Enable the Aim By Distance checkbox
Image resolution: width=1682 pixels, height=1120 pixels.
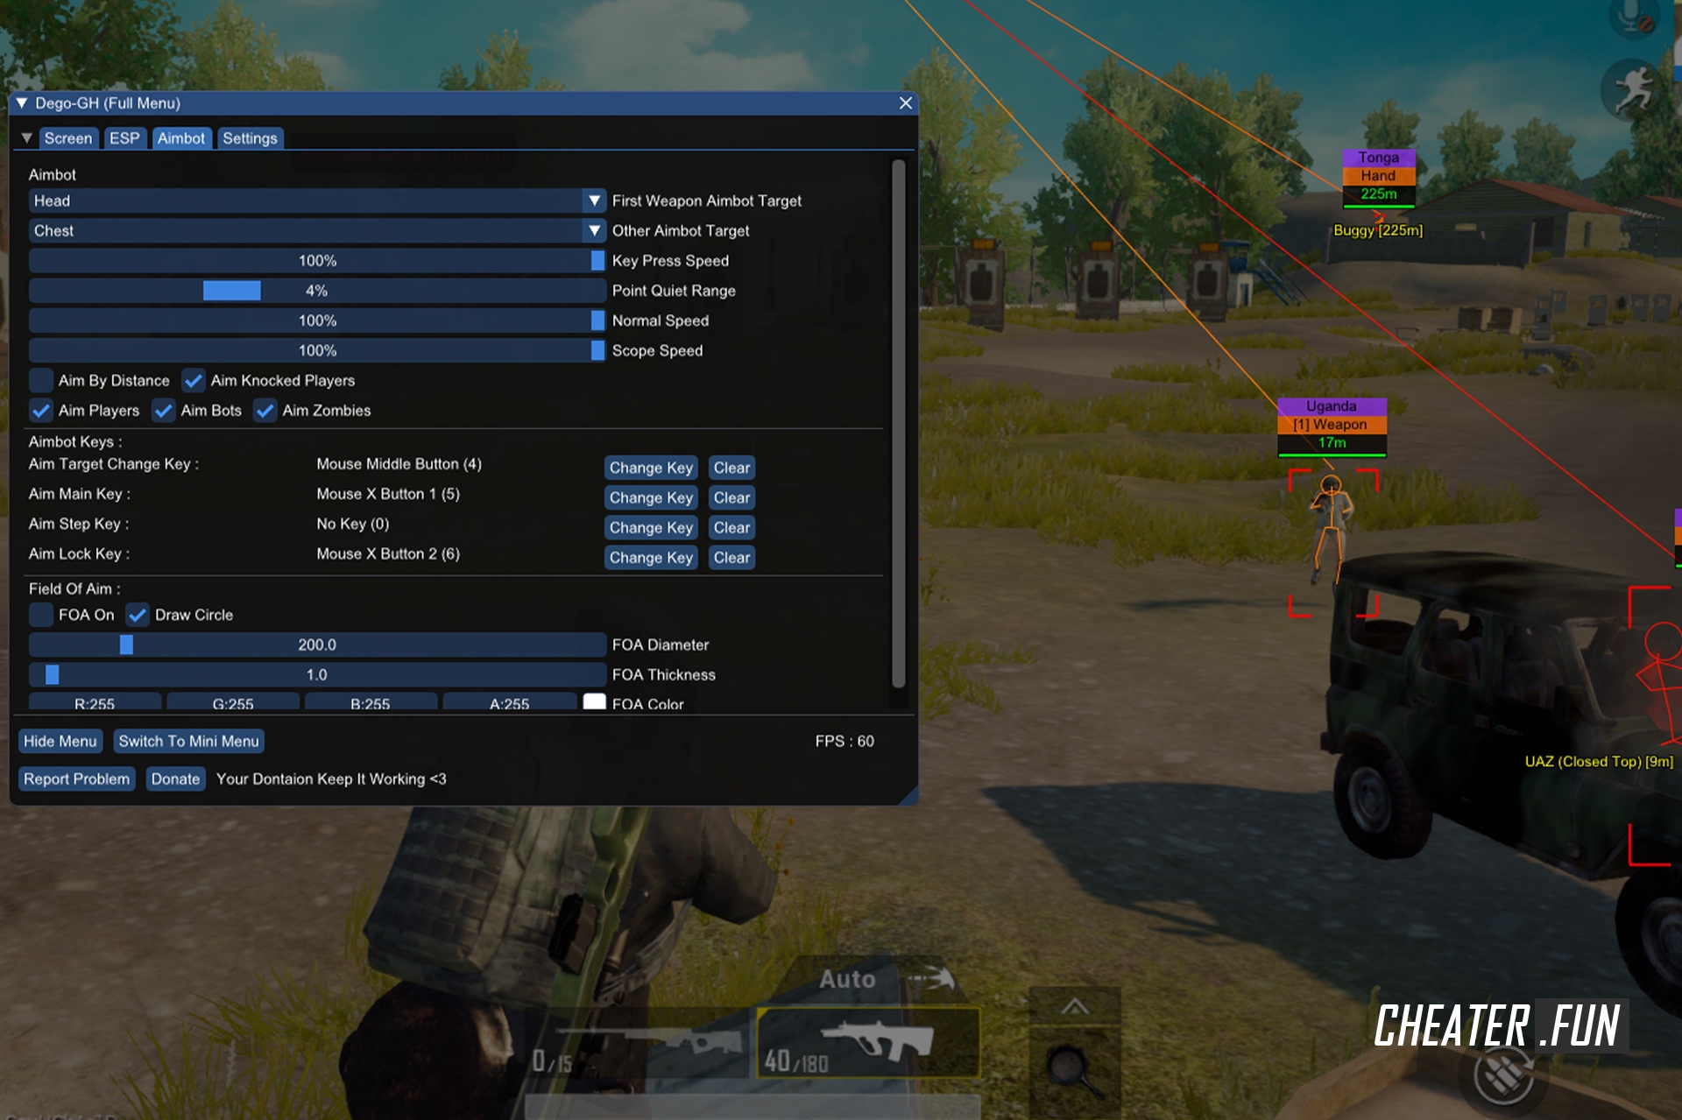tap(43, 381)
